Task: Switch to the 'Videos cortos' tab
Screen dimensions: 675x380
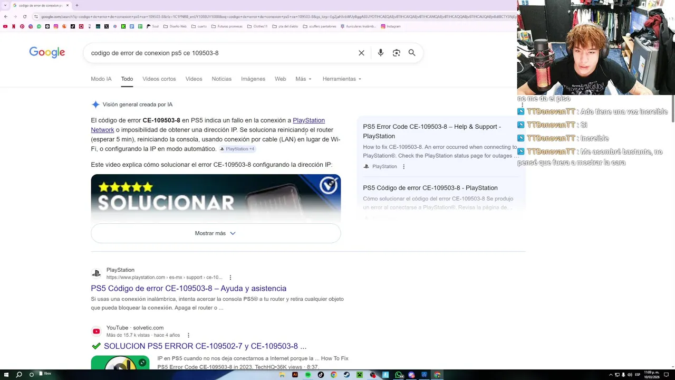Action: pos(159,79)
